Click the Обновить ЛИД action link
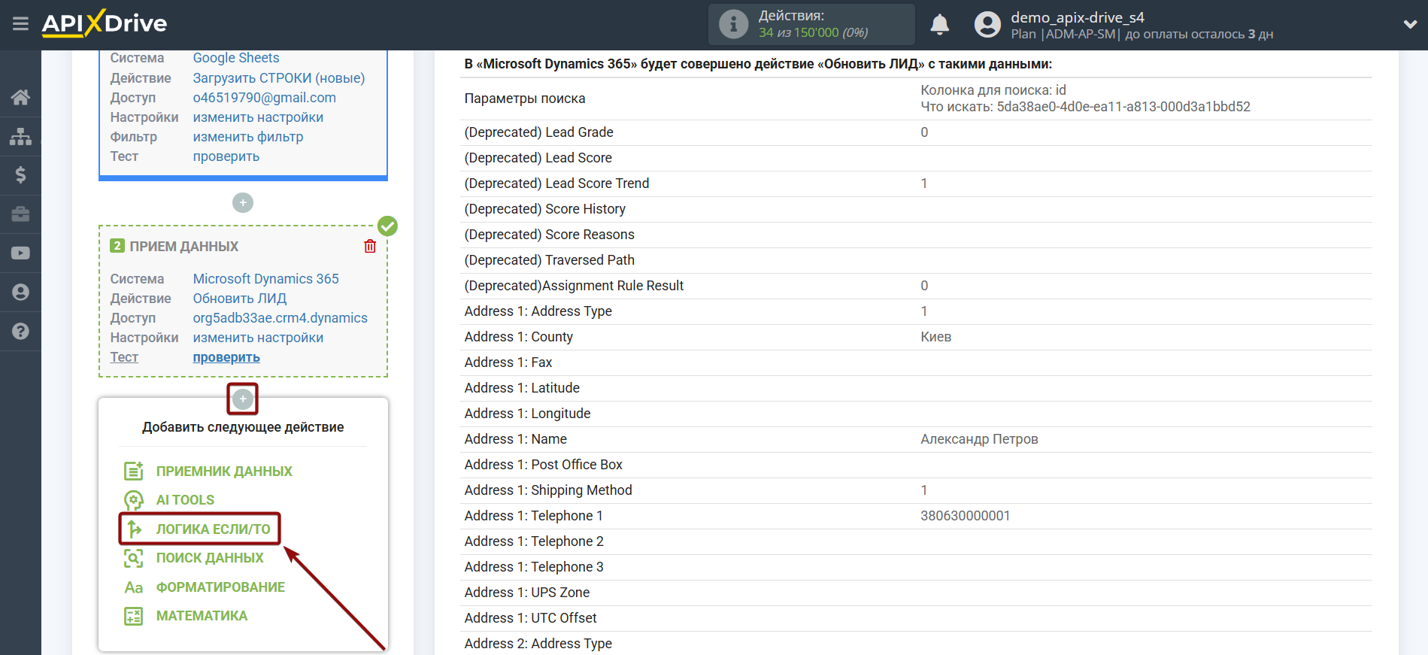1428x655 pixels. pyautogui.click(x=240, y=299)
